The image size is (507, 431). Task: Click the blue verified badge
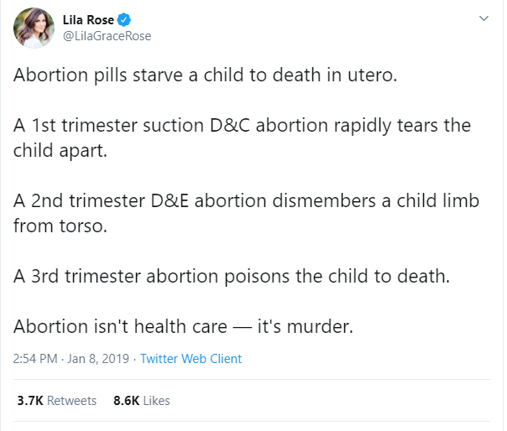pos(123,20)
